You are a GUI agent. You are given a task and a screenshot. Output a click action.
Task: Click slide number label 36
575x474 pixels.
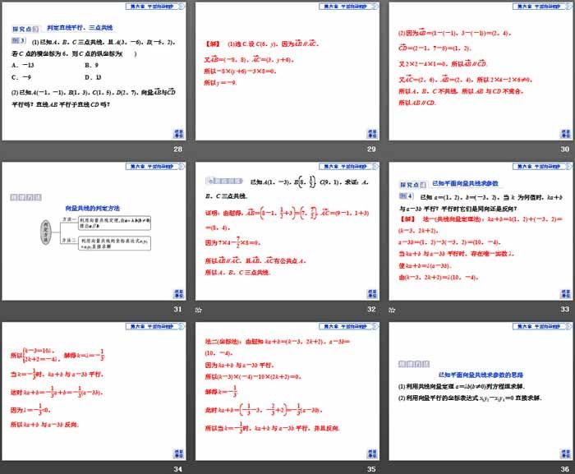point(565,469)
